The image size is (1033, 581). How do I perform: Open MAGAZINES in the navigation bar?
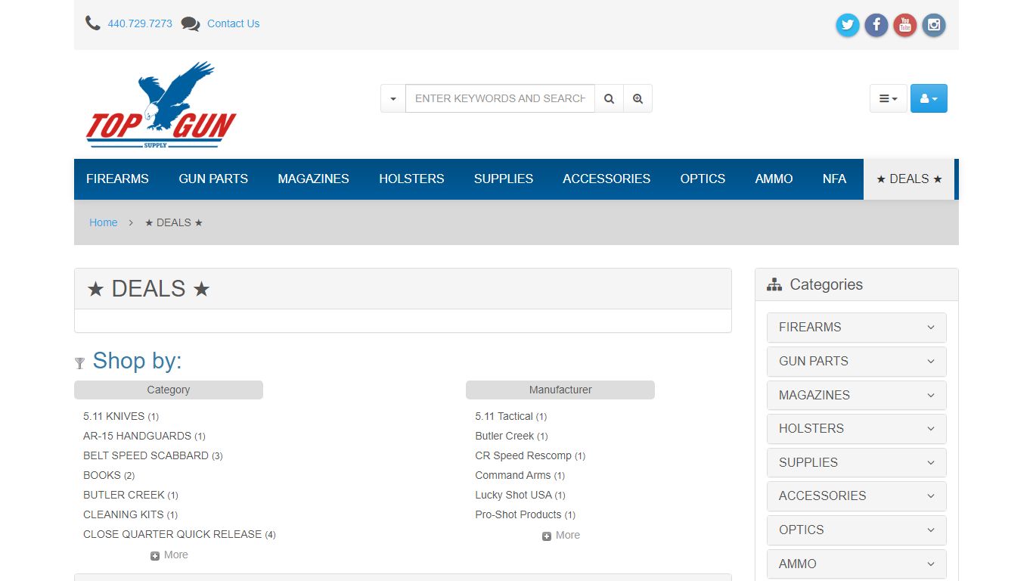pyautogui.click(x=313, y=179)
